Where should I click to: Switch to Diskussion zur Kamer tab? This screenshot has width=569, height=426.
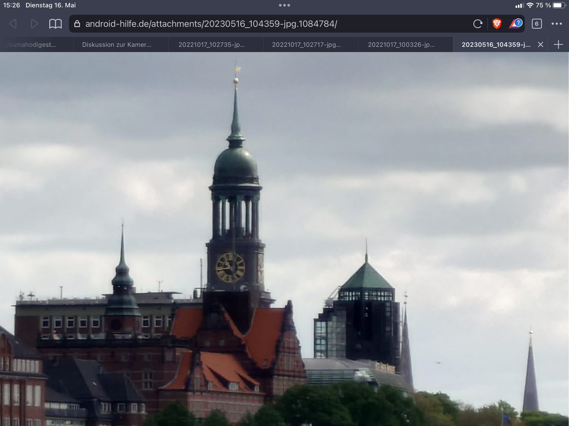click(x=117, y=45)
